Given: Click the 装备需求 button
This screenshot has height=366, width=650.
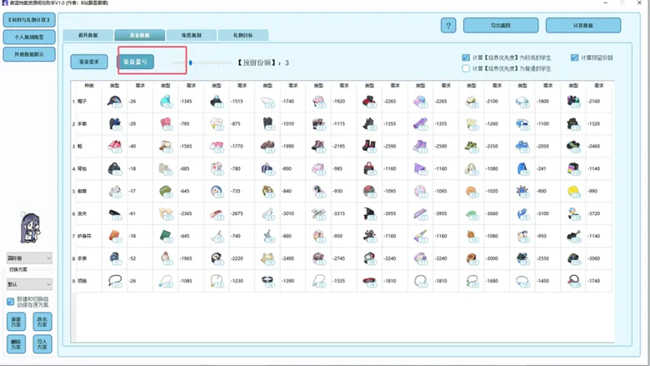Looking at the screenshot, I should click(x=88, y=62).
